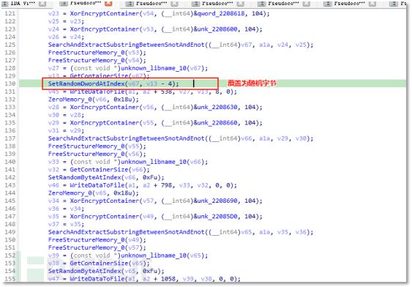Click ZeroMemory_0 on line 132
Viewport: 412px width, 287px height.
(x=70, y=100)
